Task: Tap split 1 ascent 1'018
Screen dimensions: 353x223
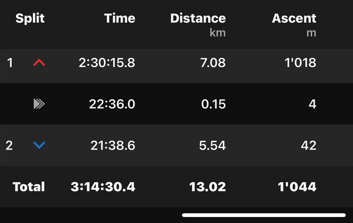Action: pos(300,63)
